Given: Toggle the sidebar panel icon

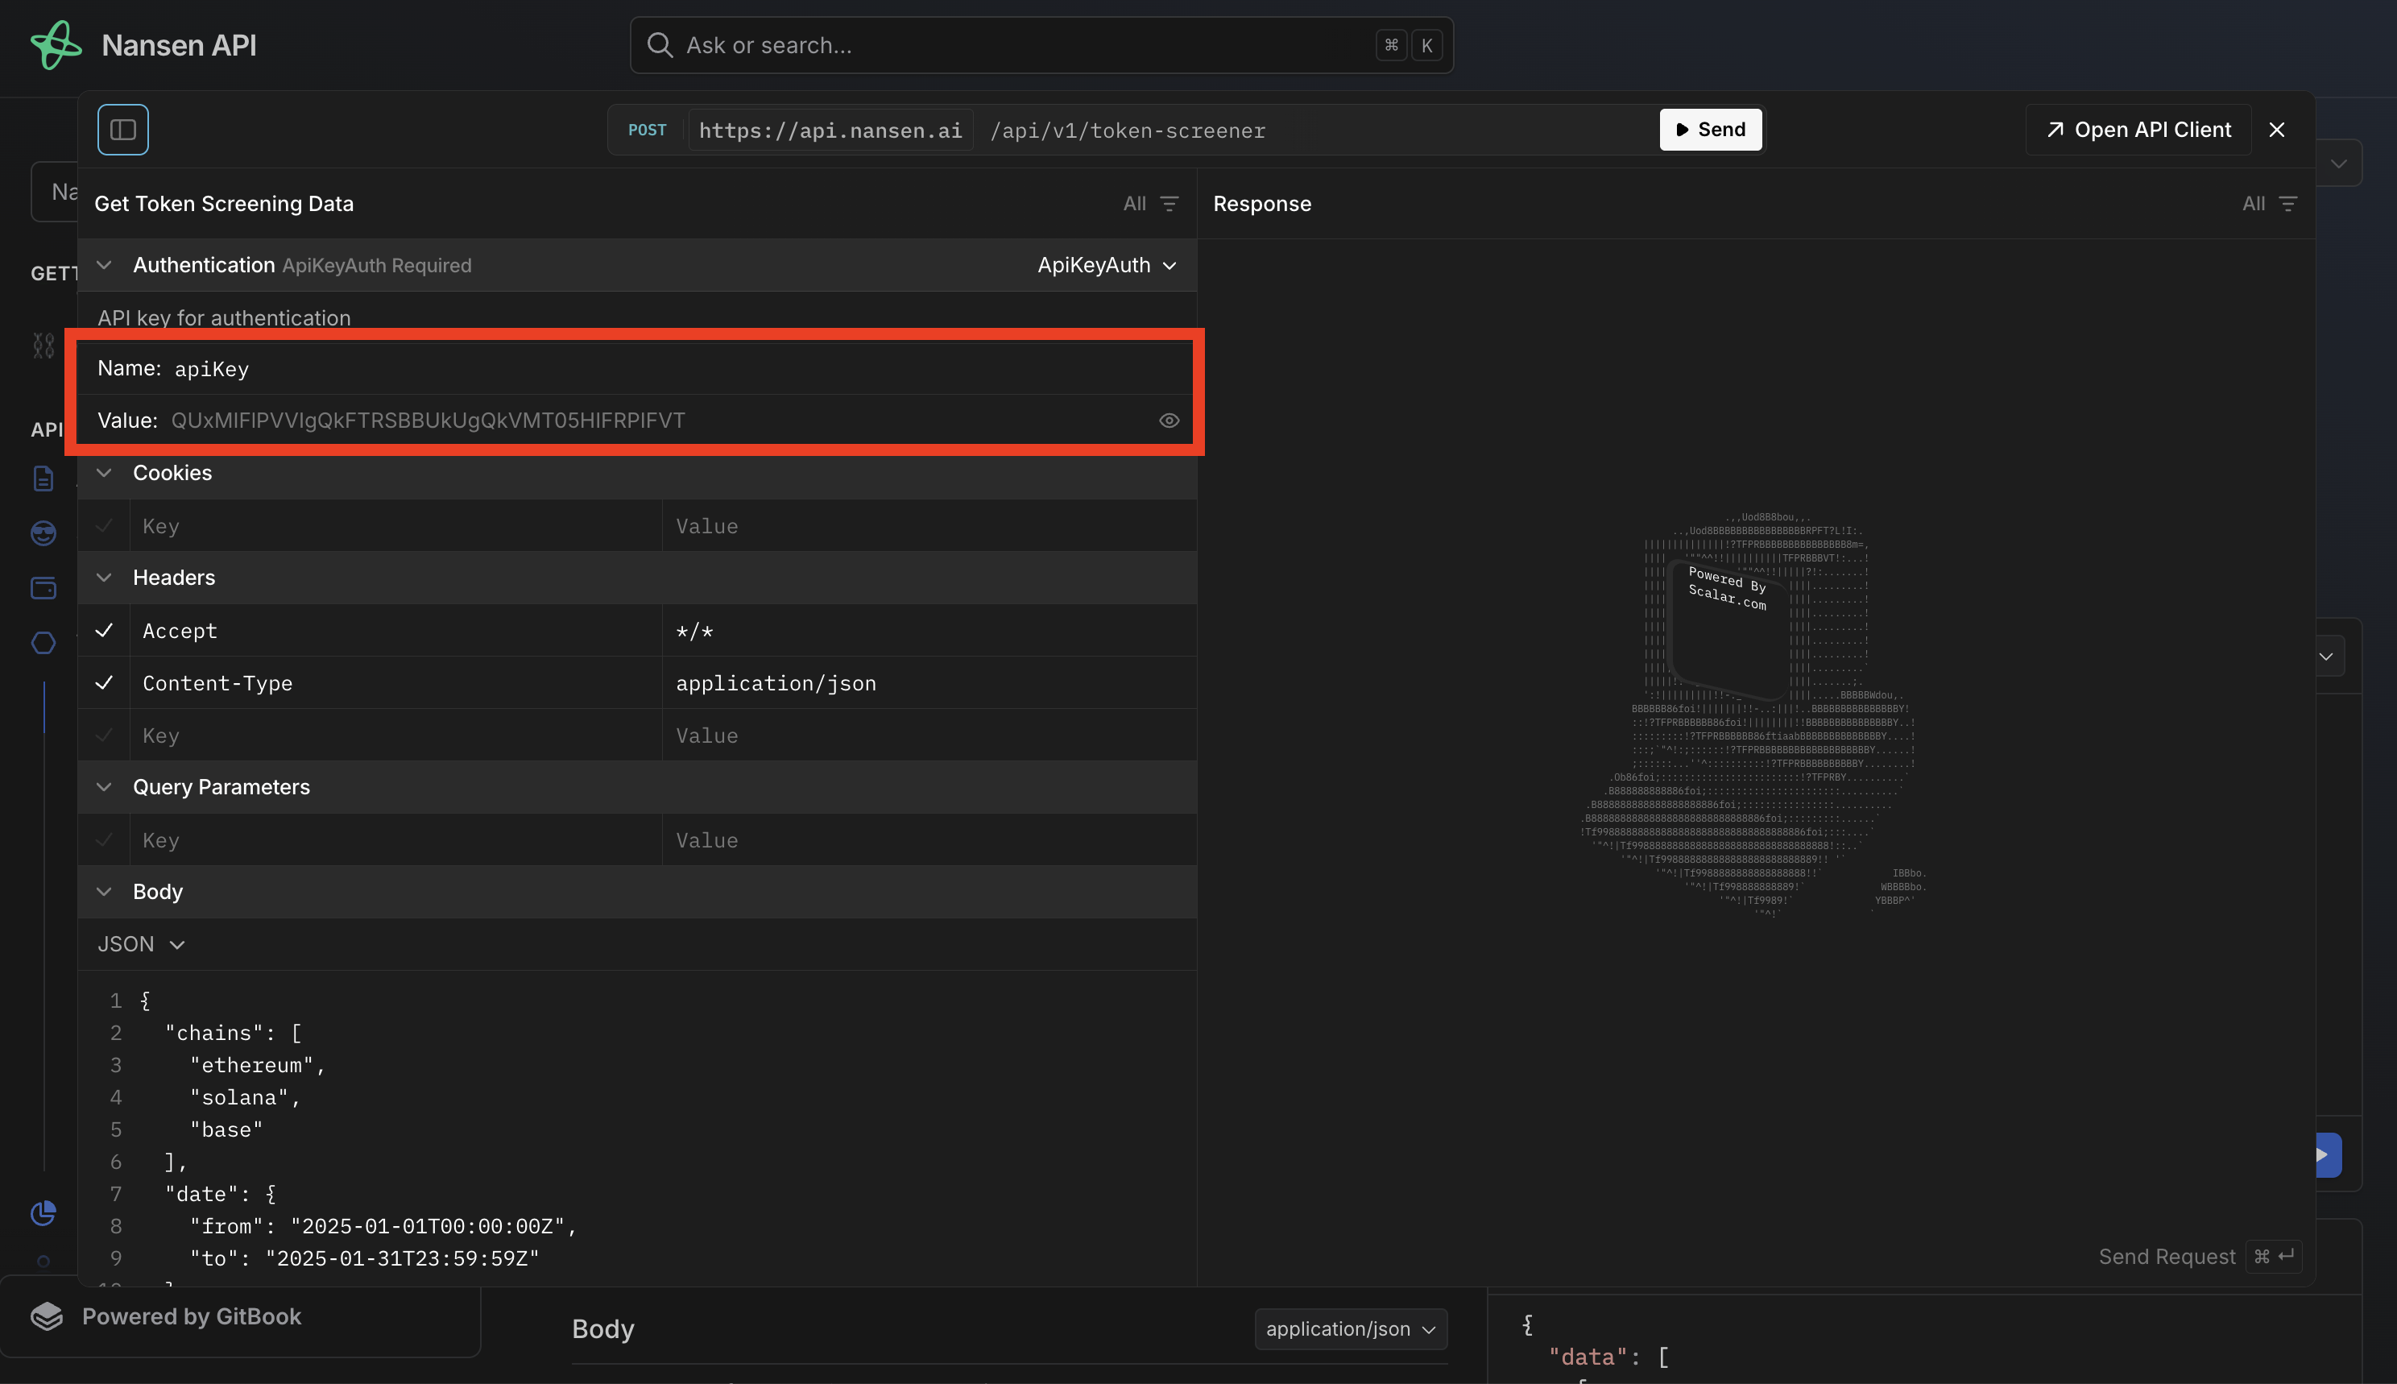Looking at the screenshot, I should 122,129.
